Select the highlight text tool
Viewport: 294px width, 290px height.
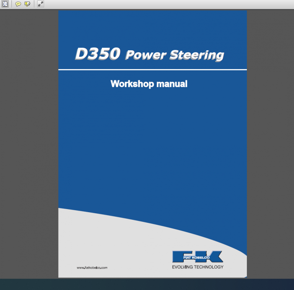click(x=28, y=4)
